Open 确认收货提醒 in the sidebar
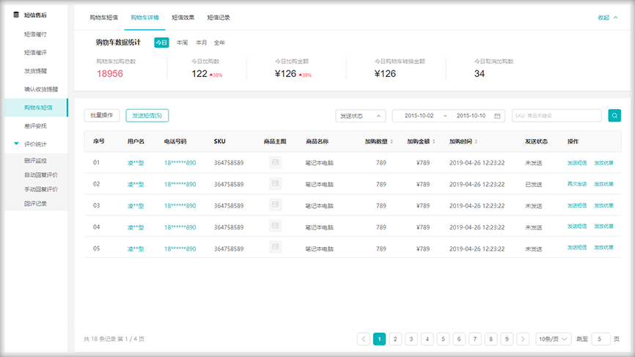The image size is (635, 357). 41,89
